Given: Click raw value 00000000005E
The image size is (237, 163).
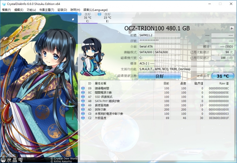Looking at the screenshot, I should tap(219, 92).
